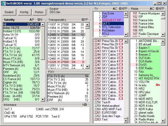168x126 pixels.
Task: Select the All row in Satelity list
Action: point(22,24)
